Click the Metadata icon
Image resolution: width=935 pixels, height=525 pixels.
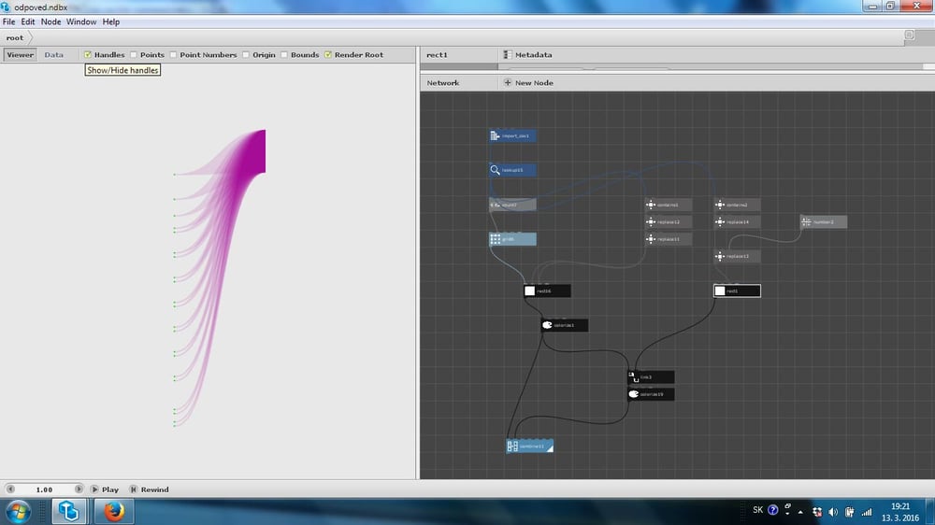[508, 55]
